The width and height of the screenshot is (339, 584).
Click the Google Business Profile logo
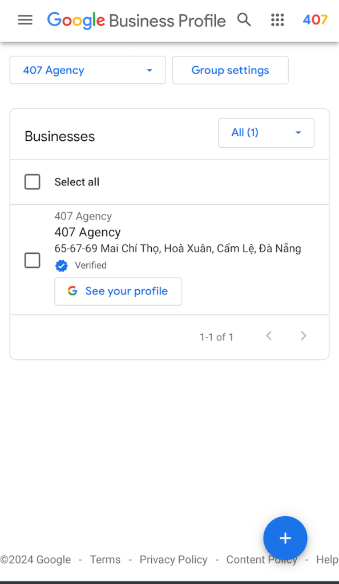pyautogui.click(x=136, y=21)
